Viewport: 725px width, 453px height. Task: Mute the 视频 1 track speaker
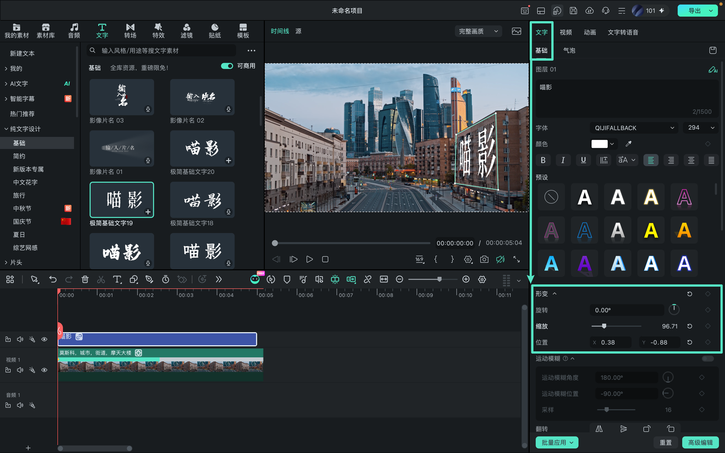point(20,370)
